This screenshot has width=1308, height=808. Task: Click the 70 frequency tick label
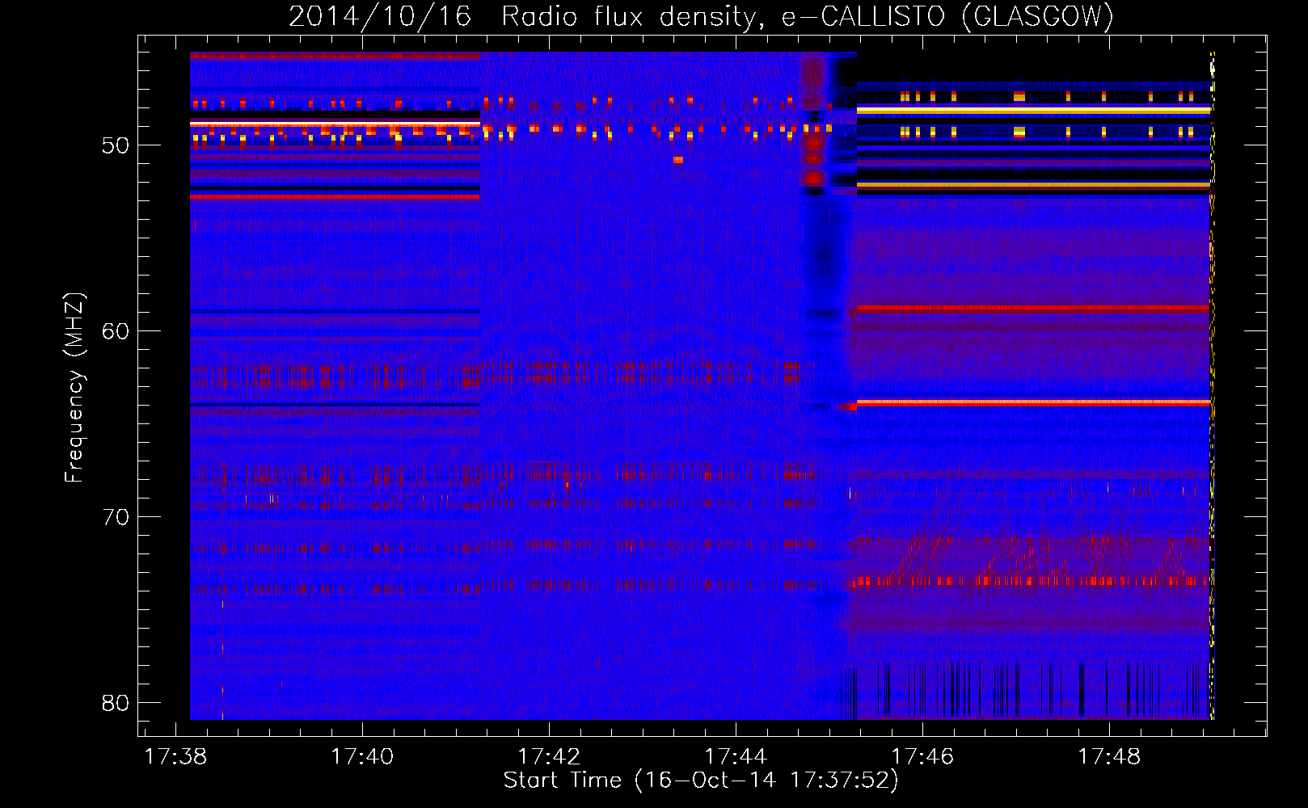116,517
